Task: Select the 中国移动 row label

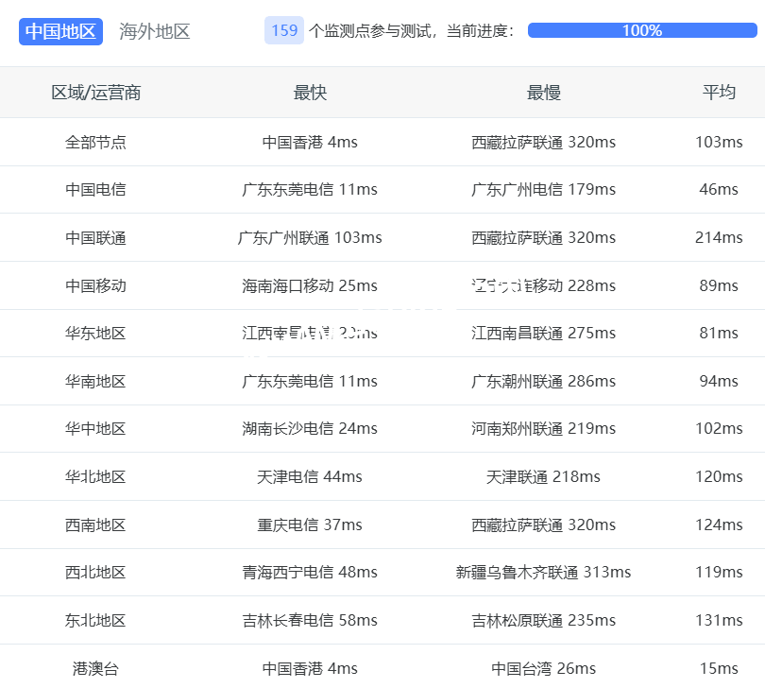Action: tap(95, 285)
